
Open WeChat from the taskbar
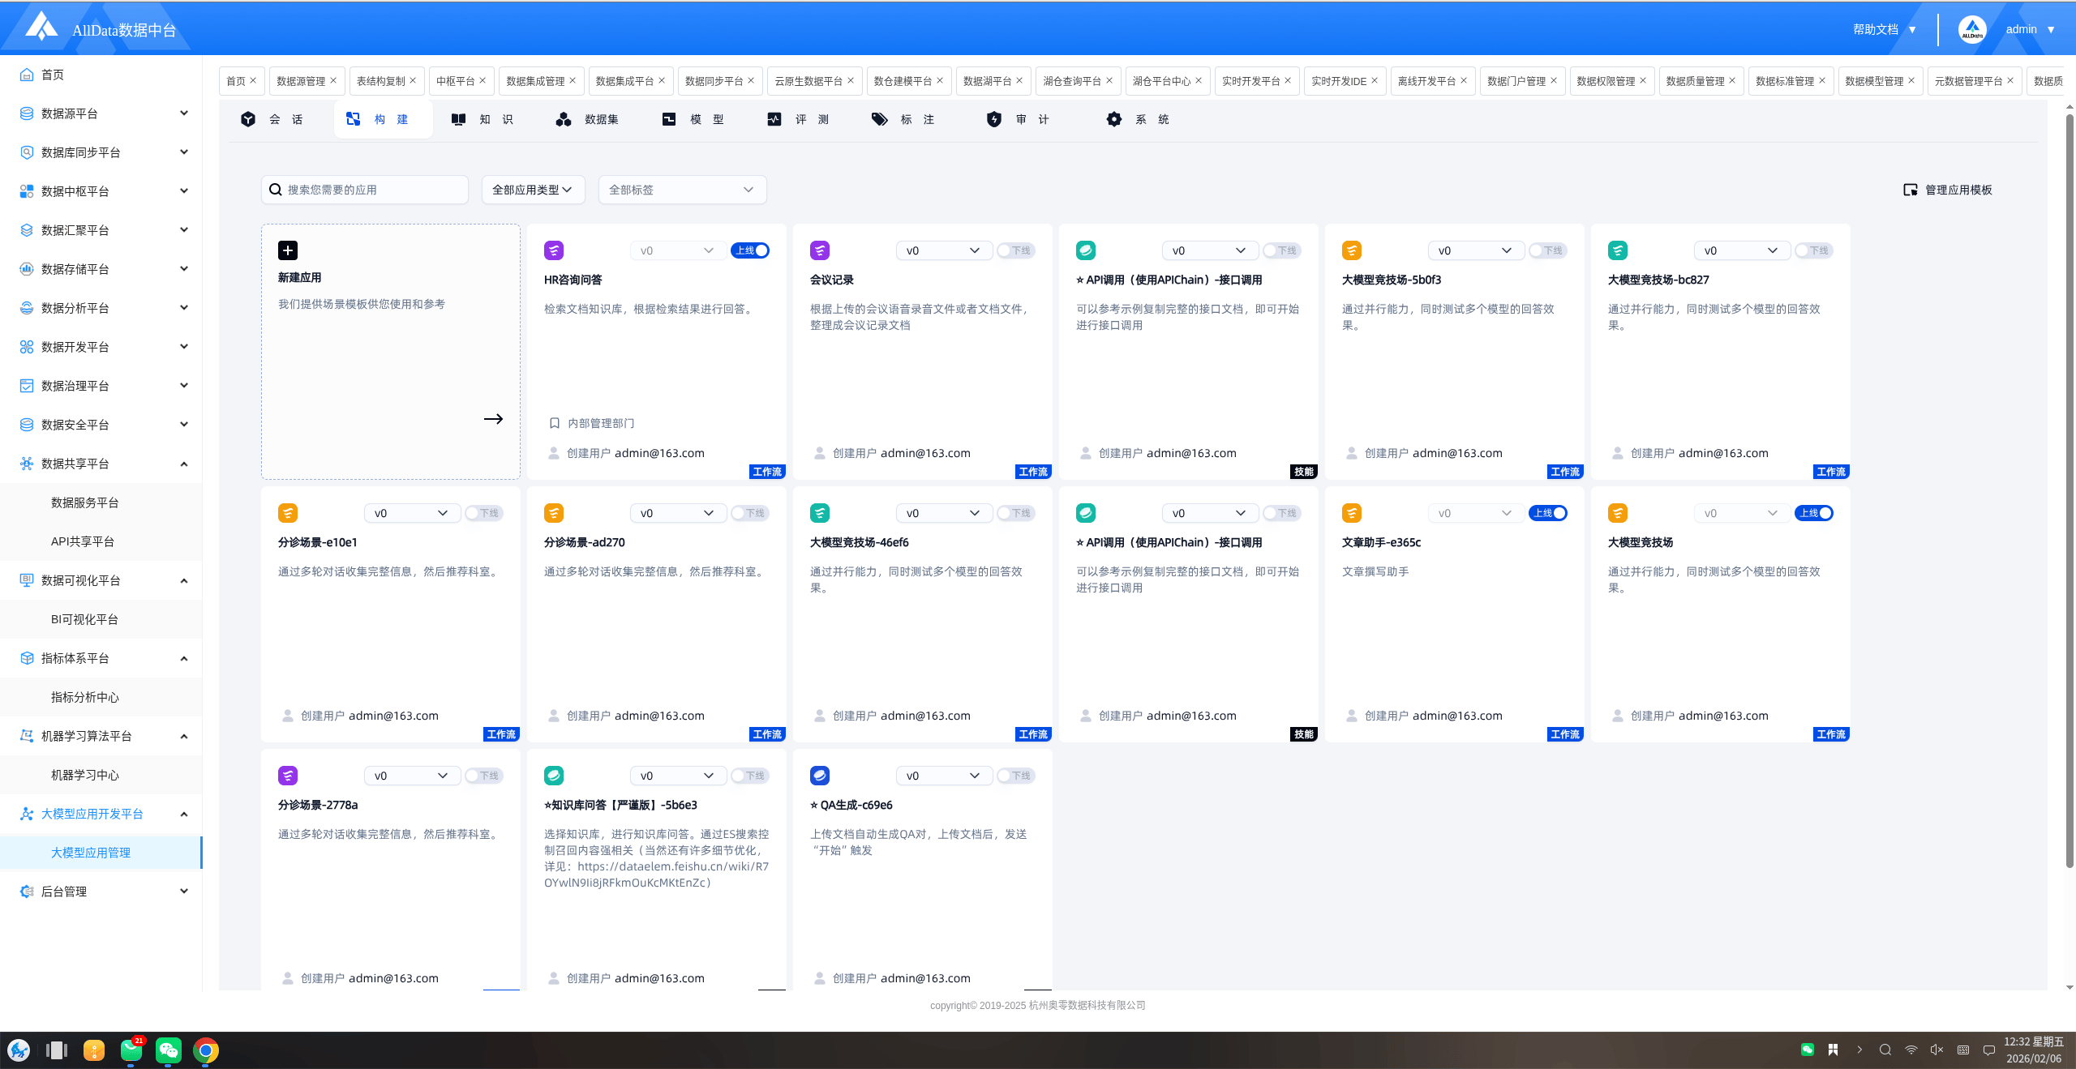[x=168, y=1050]
